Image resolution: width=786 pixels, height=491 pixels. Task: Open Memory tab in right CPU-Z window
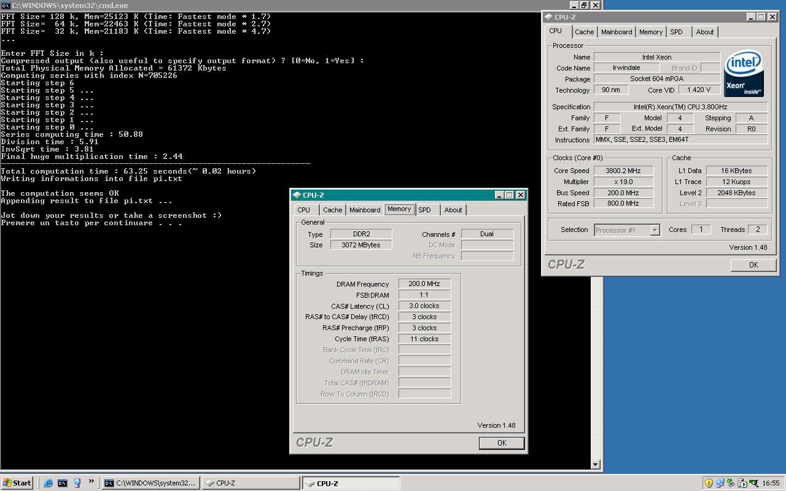click(x=651, y=32)
